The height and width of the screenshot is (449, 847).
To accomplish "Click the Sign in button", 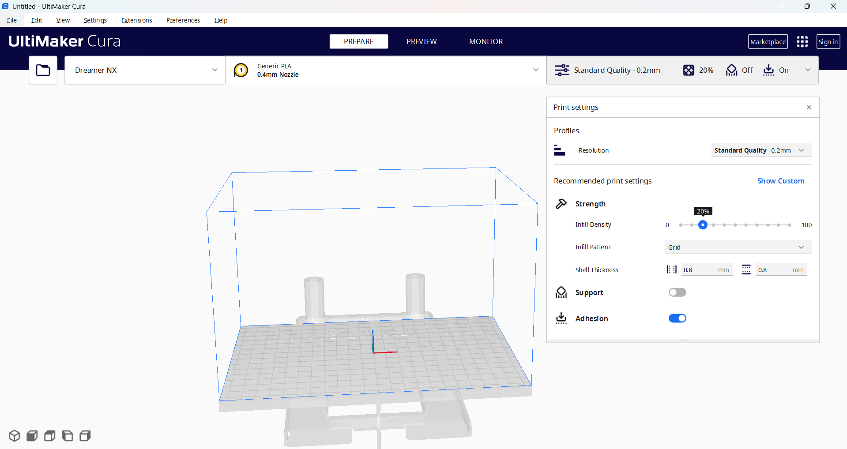I will pos(828,41).
